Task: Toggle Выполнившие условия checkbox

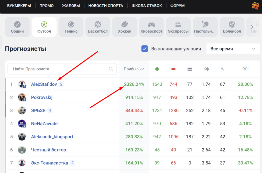Action: (145, 49)
